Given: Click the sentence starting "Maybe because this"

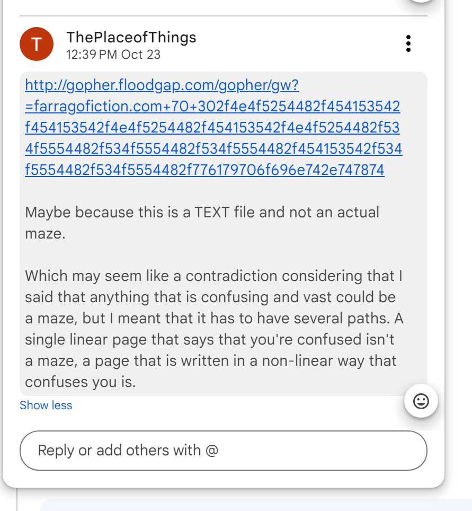Looking at the screenshot, I should 106,213.
